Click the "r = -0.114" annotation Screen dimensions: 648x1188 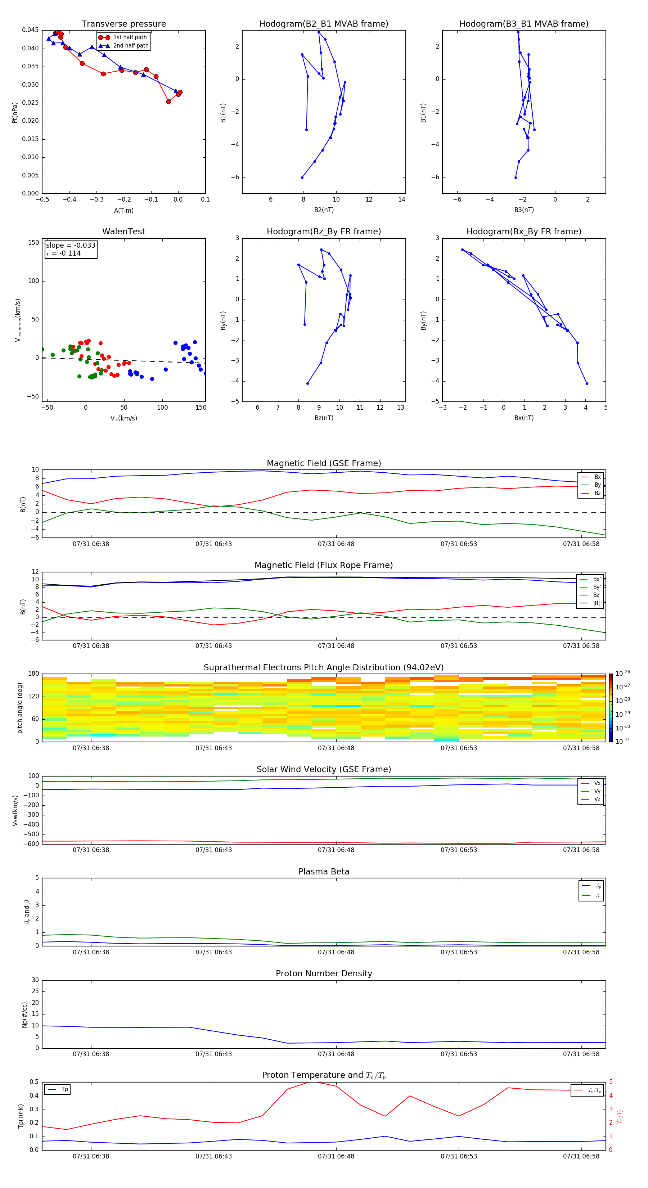64,253
